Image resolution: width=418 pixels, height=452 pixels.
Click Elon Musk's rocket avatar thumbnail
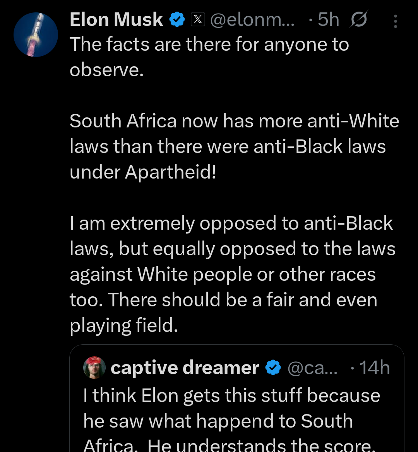click(36, 34)
